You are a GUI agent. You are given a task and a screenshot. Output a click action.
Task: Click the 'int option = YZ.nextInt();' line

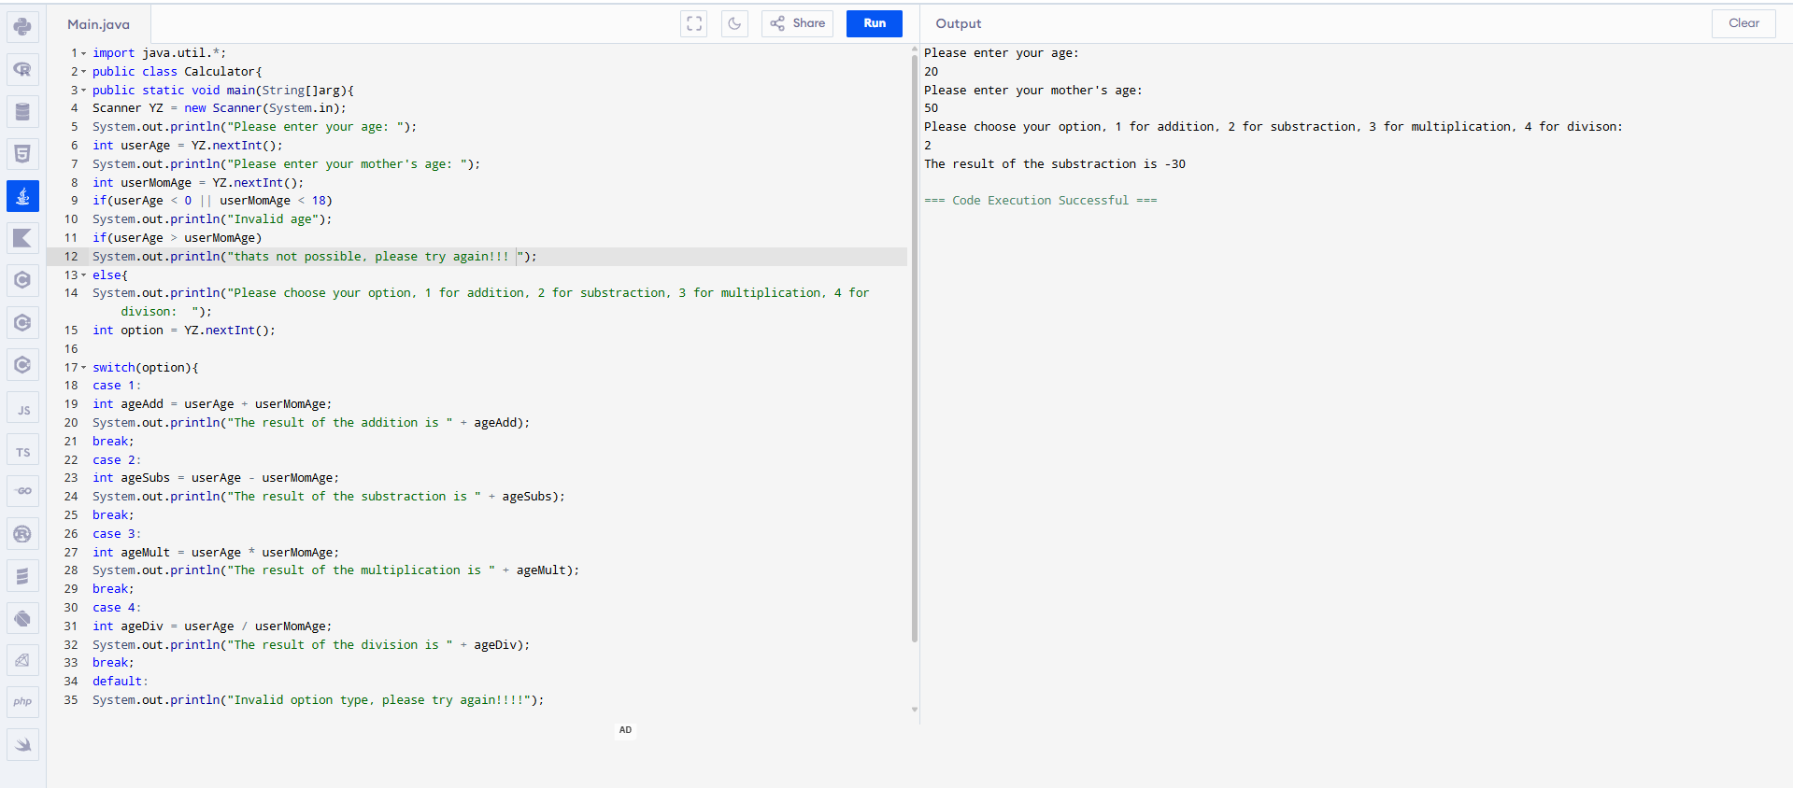pyautogui.click(x=183, y=331)
